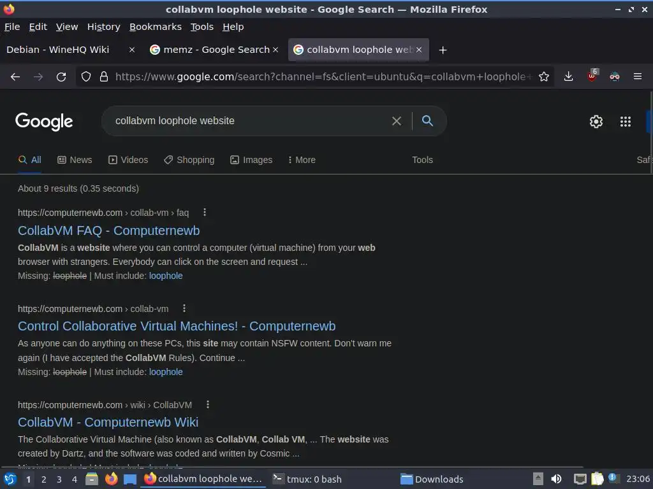Open the Bookmarks menu
The height and width of the screenshot is (489, 653).
[156, 27]
